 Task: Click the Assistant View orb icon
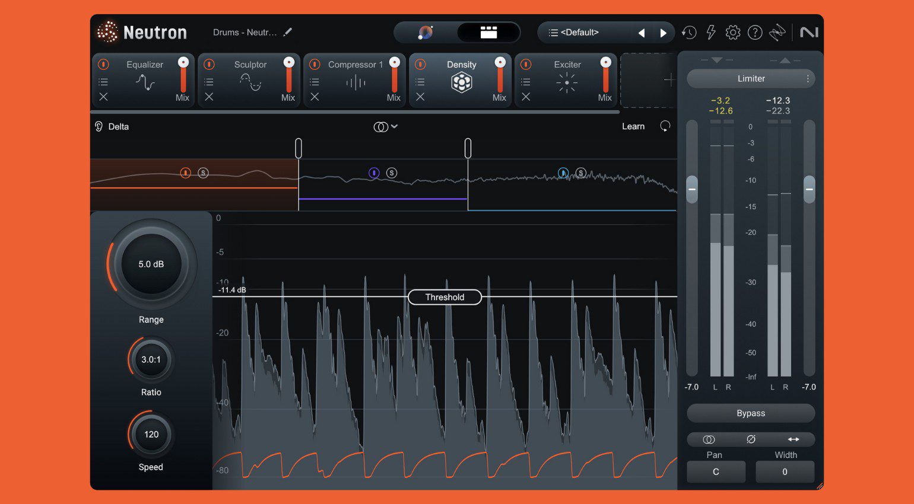tap(426, 33)
